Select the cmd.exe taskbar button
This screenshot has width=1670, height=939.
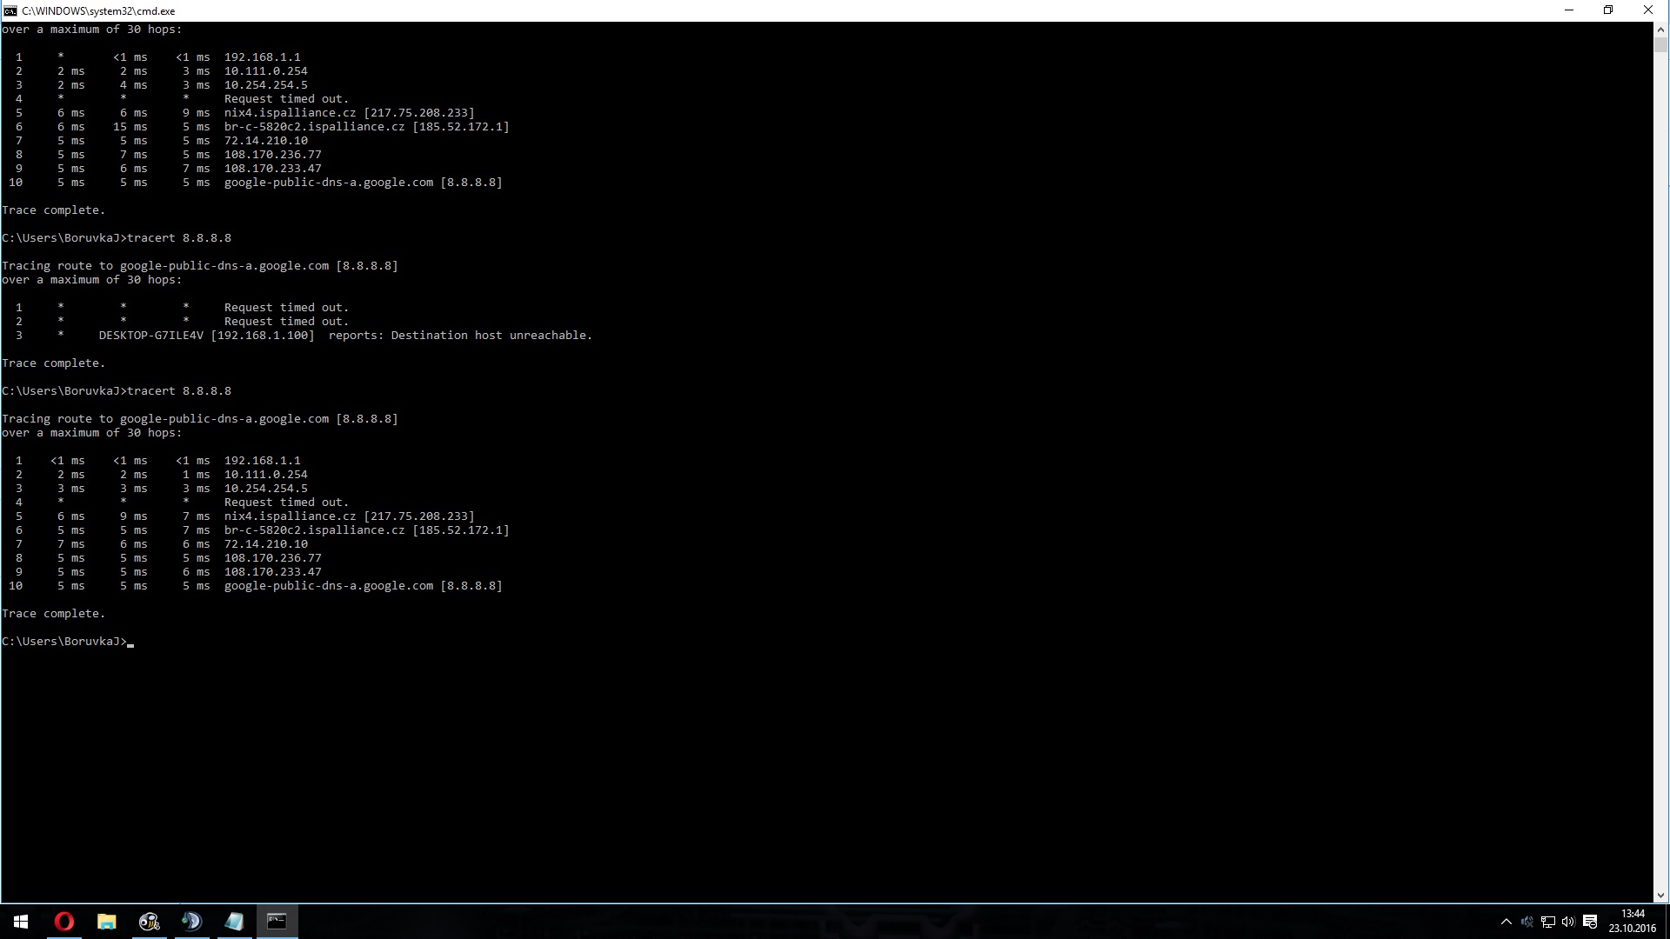(277, 922)
